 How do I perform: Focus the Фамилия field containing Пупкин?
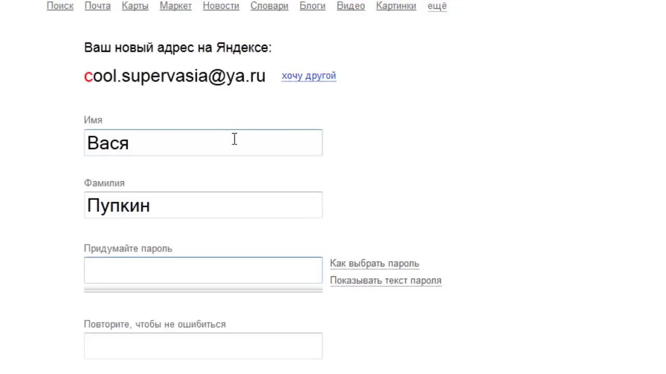(x=203, y=205)
